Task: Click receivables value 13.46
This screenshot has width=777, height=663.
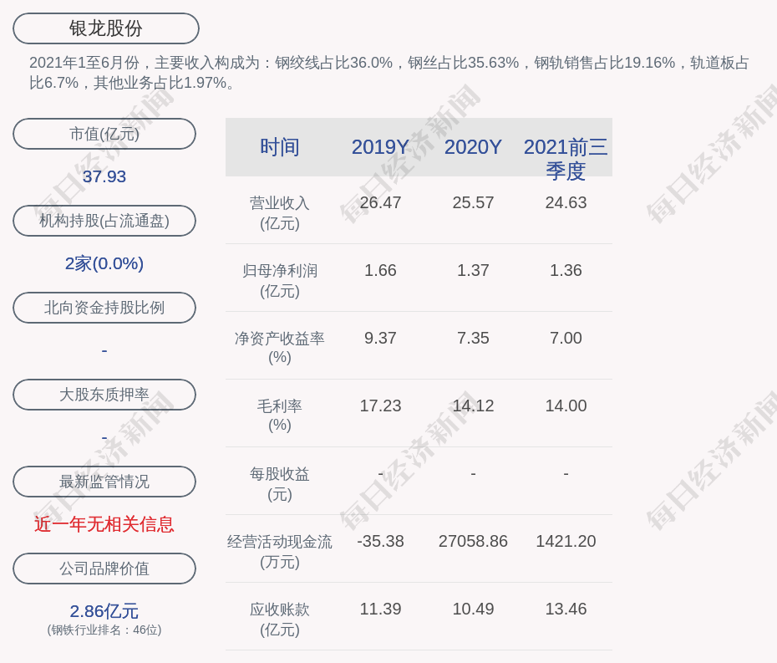Action: point(566,609)
